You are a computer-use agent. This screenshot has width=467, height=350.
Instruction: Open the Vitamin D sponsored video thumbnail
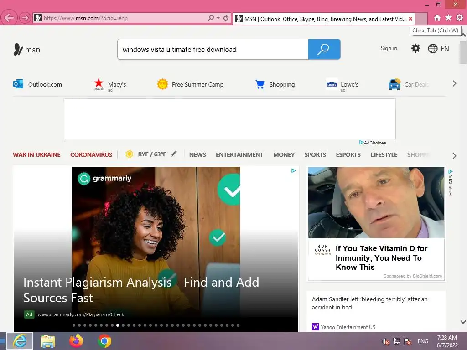point(376,202)
